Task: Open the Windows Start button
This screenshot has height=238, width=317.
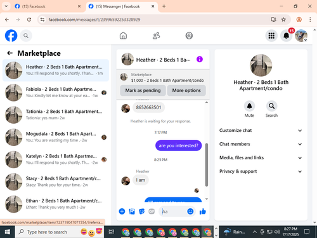Action: (7, 232)
